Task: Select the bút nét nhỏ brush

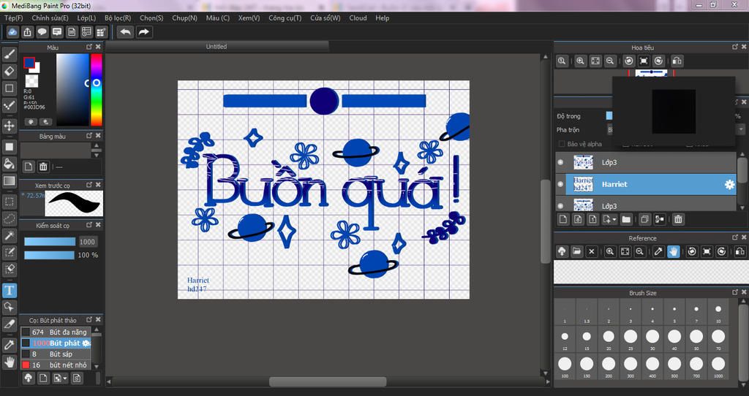Action: point(56,365)
